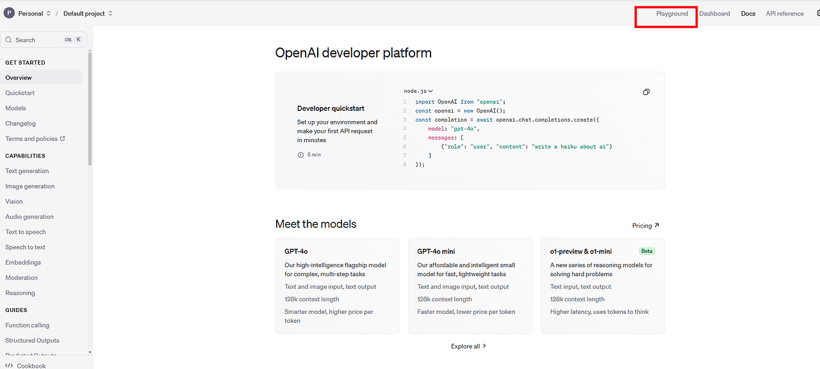Click the clock icon beside 5 min

[300, 155]
